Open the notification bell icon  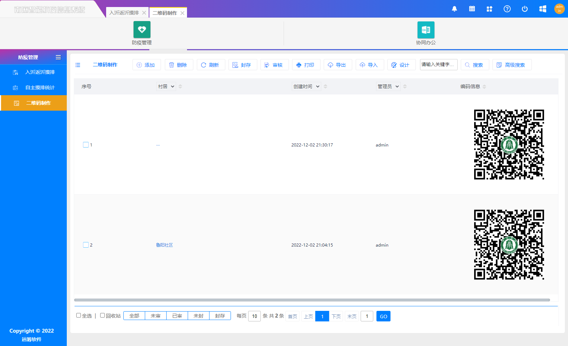click(x=454, y=9)
